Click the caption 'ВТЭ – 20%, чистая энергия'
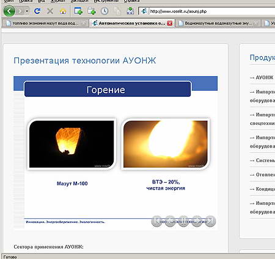This screenshot has height=259, width=275. pyautogui.click(x=166, y=185)
